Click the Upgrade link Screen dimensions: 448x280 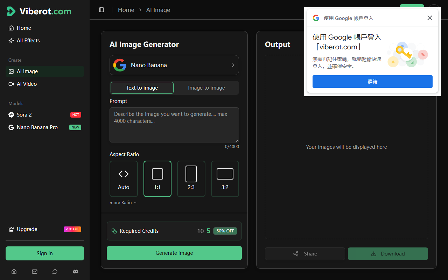[x=45, y=229]
